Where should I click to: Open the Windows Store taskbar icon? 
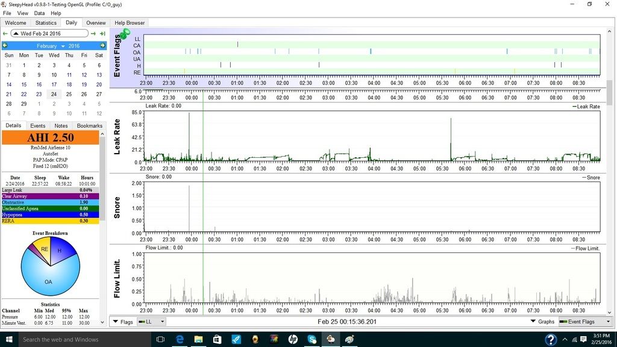point(217,339)
